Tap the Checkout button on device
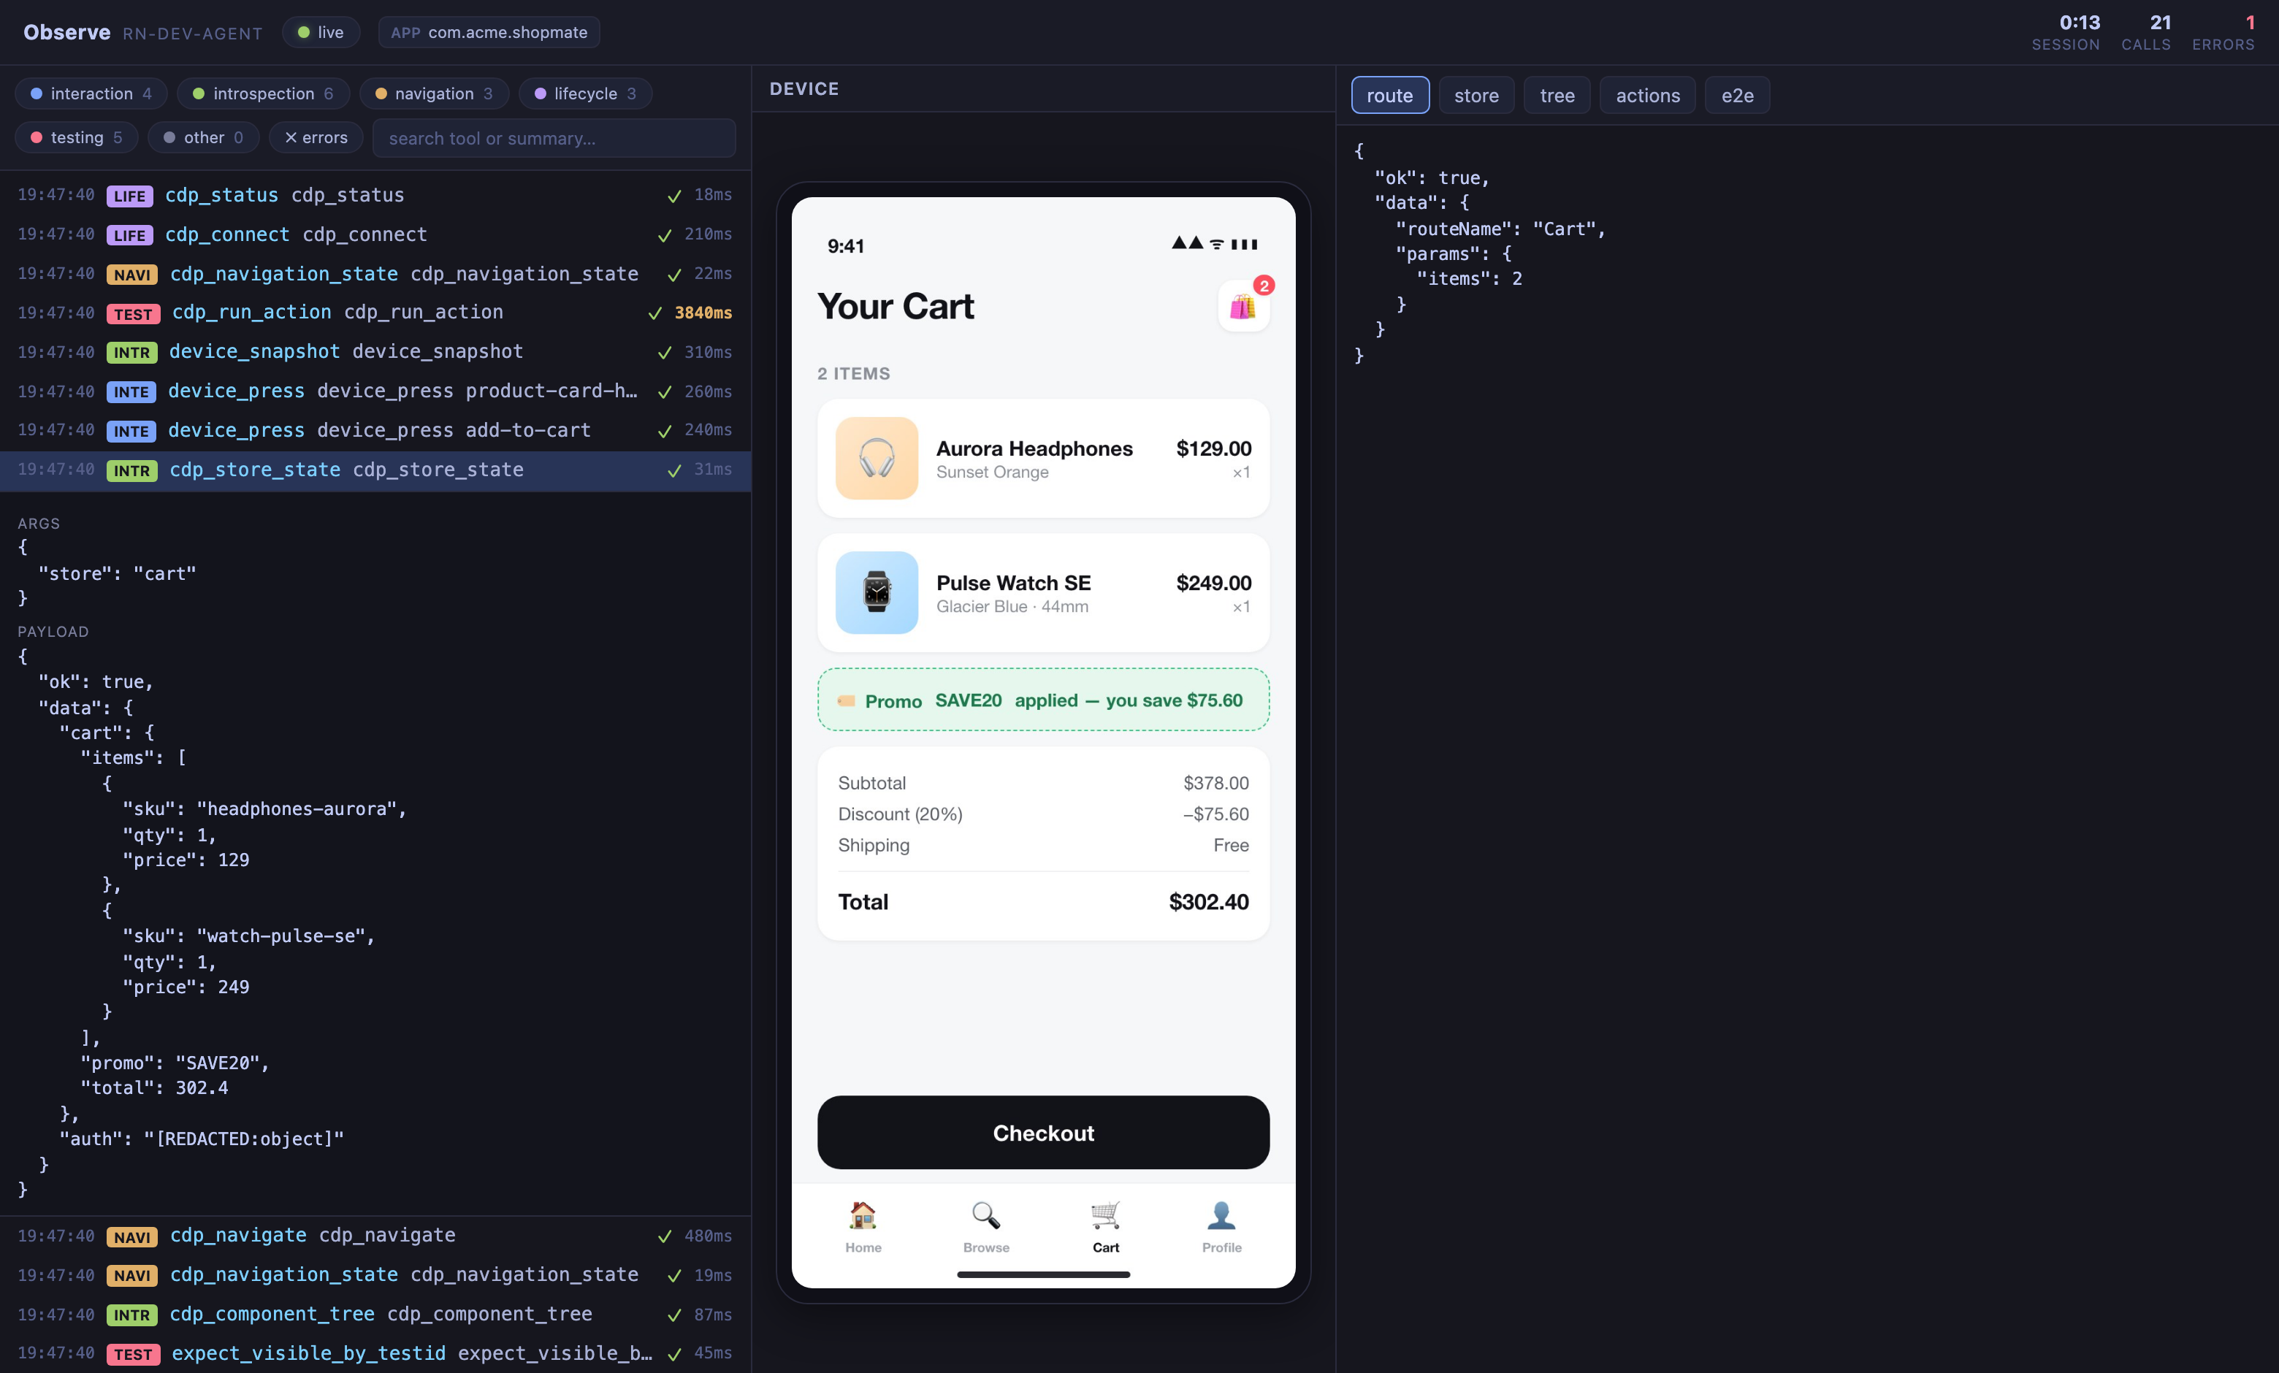This screenshot has width=2279, height=1373. pyautogui.click(x=1043, y=1133)
